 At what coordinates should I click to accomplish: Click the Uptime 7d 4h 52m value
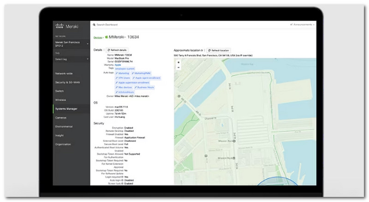tap(120, 114)
